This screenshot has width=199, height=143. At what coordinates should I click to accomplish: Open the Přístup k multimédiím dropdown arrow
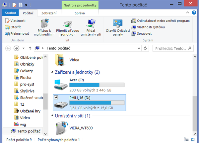click(54, 34)
